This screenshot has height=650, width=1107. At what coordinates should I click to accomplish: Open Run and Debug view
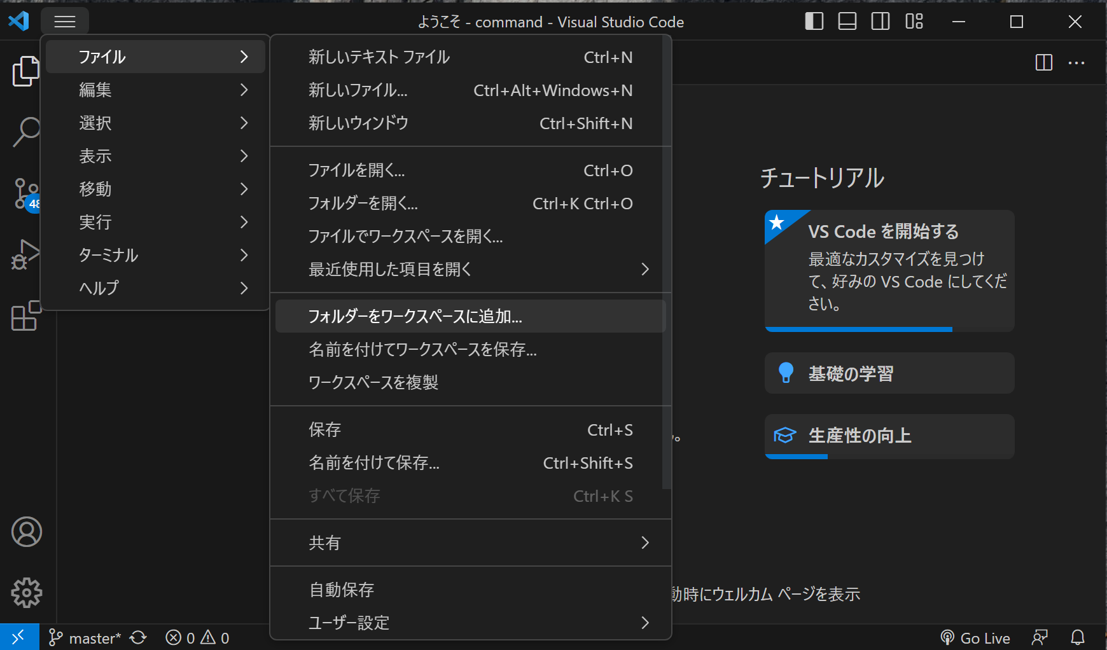tap(25, 254)
